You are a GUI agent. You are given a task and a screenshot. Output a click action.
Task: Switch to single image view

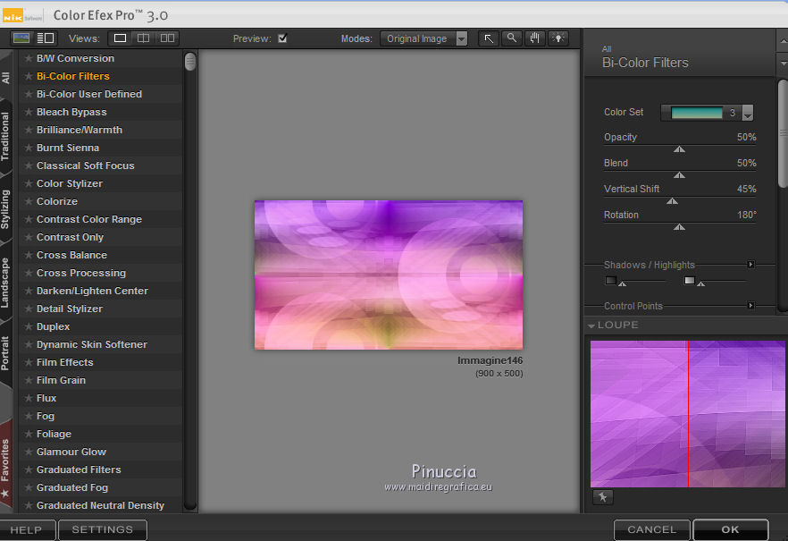click(120, 38)
